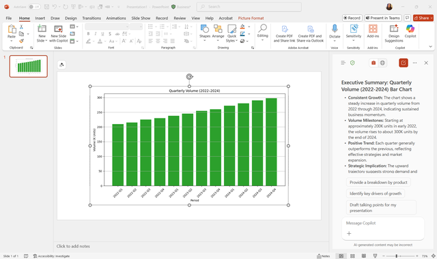This screenshot has height=259, width=437.
Task: Collapse the ribbon with chevron
Action: [431, 47]
